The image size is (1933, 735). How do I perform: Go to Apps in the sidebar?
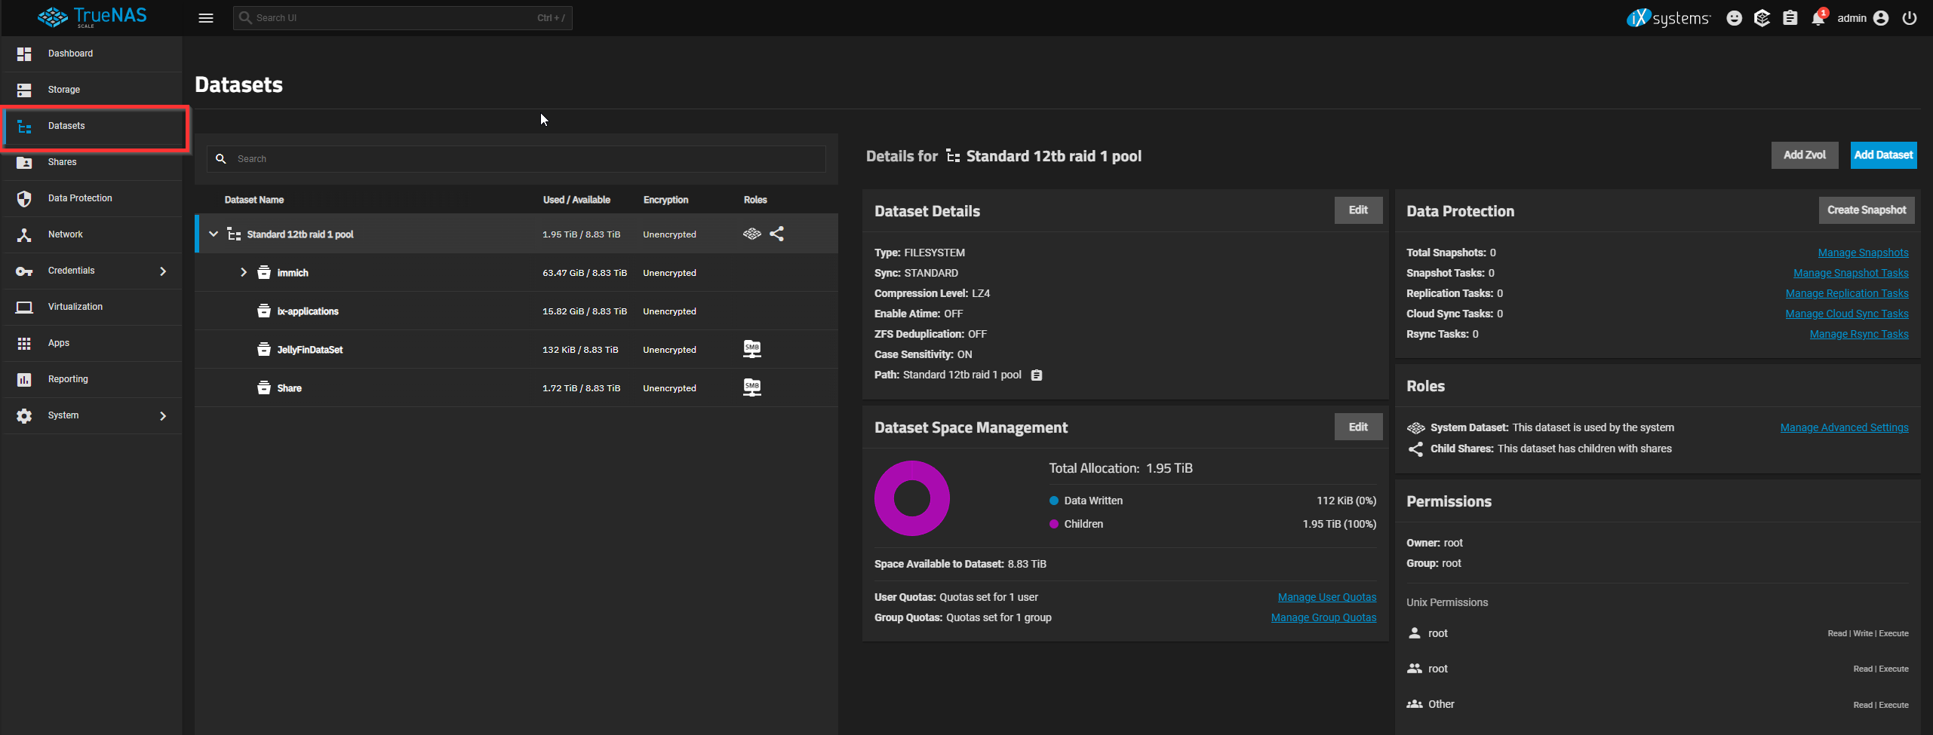tap(59, 343)
